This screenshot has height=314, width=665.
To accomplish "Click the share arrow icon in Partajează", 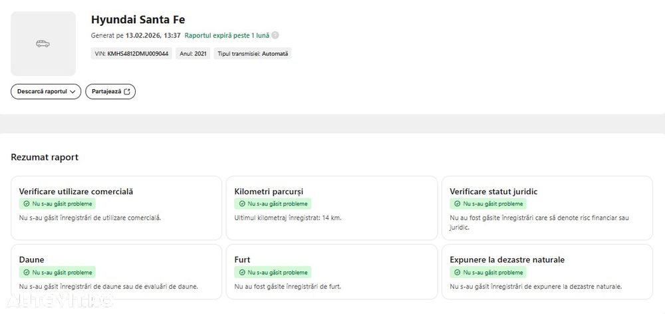I will click(127, 92).
